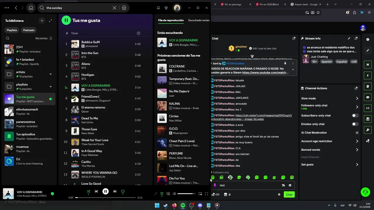The width and height of the screenshot is (374, 210).
Task: Pop out the Channel Actions panel
Action: pos(356,88)
